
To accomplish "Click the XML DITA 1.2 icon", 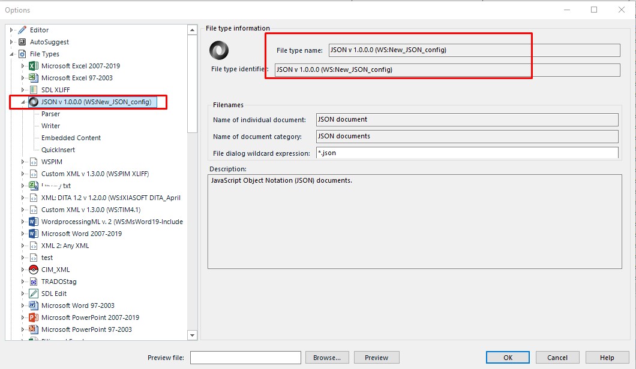I will pos(34,198).
